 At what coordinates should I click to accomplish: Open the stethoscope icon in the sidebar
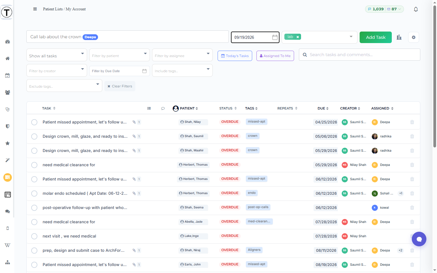(x=8, y=110)
